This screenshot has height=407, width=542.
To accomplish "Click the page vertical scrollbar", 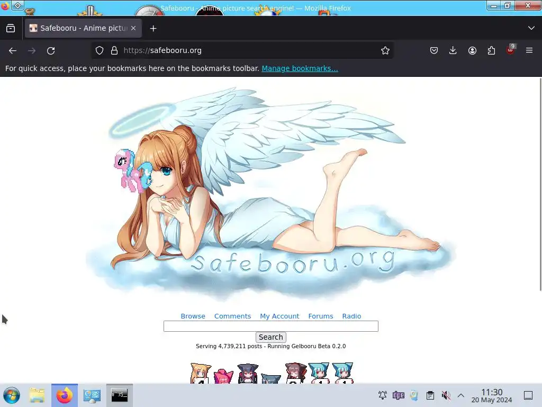I will click(x=540, y=184).
